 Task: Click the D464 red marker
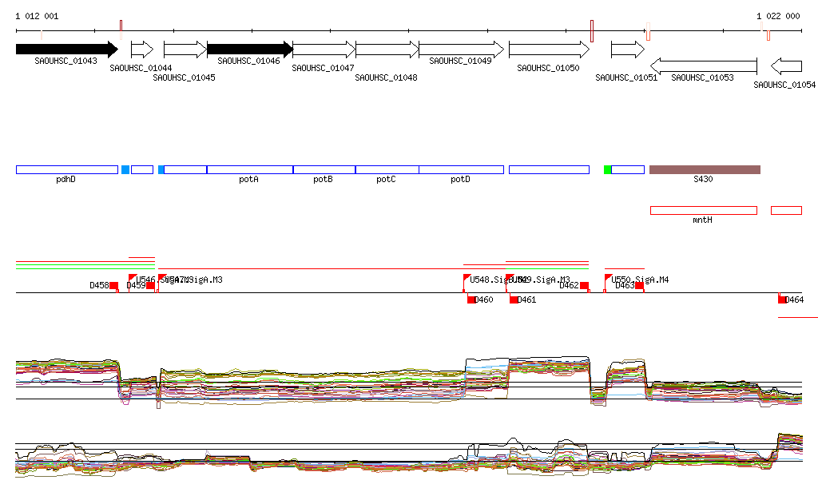782,300
